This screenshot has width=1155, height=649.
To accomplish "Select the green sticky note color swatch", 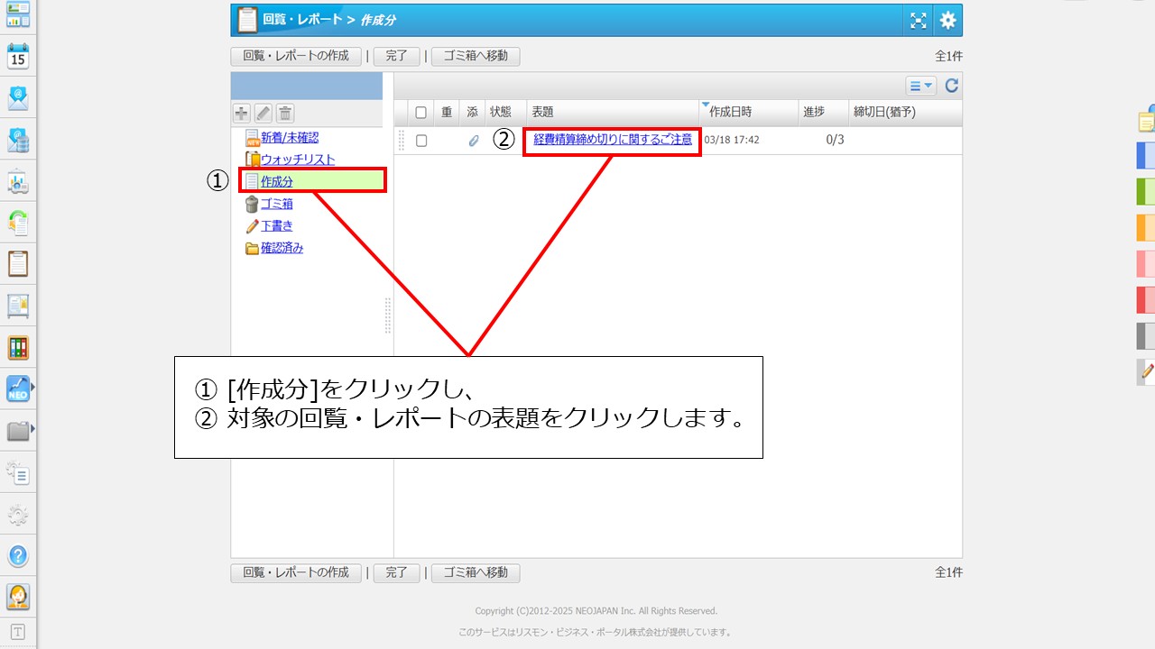I will coord(1145,192).
